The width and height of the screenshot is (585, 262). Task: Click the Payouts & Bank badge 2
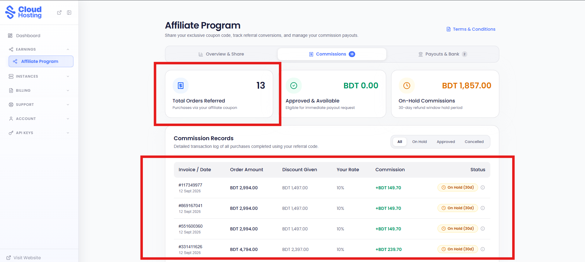click(x=465, y=54)
